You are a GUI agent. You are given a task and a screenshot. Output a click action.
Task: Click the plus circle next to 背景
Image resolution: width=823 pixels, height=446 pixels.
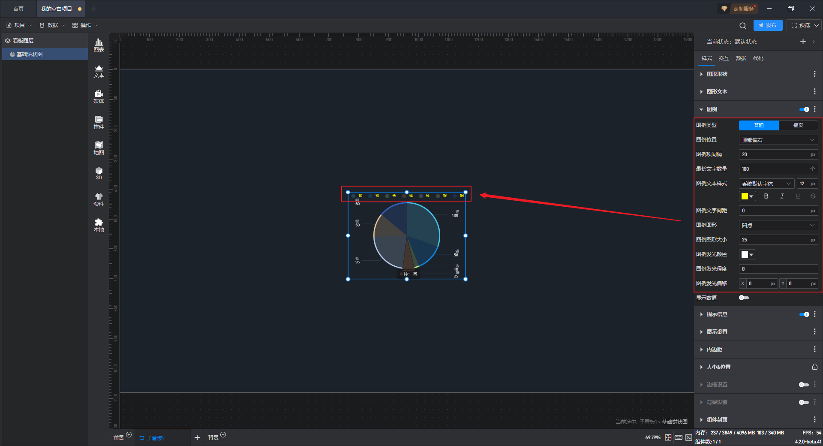point(223,435)
